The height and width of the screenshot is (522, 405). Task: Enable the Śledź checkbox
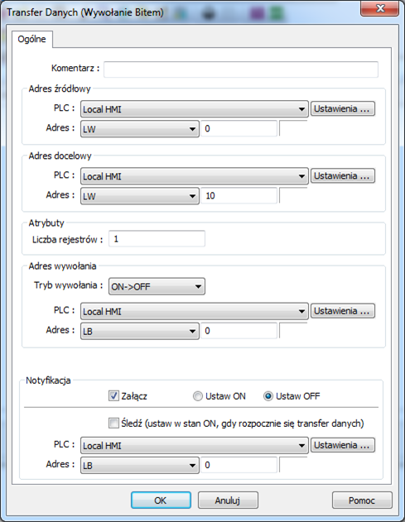click(x=113, y=423)
